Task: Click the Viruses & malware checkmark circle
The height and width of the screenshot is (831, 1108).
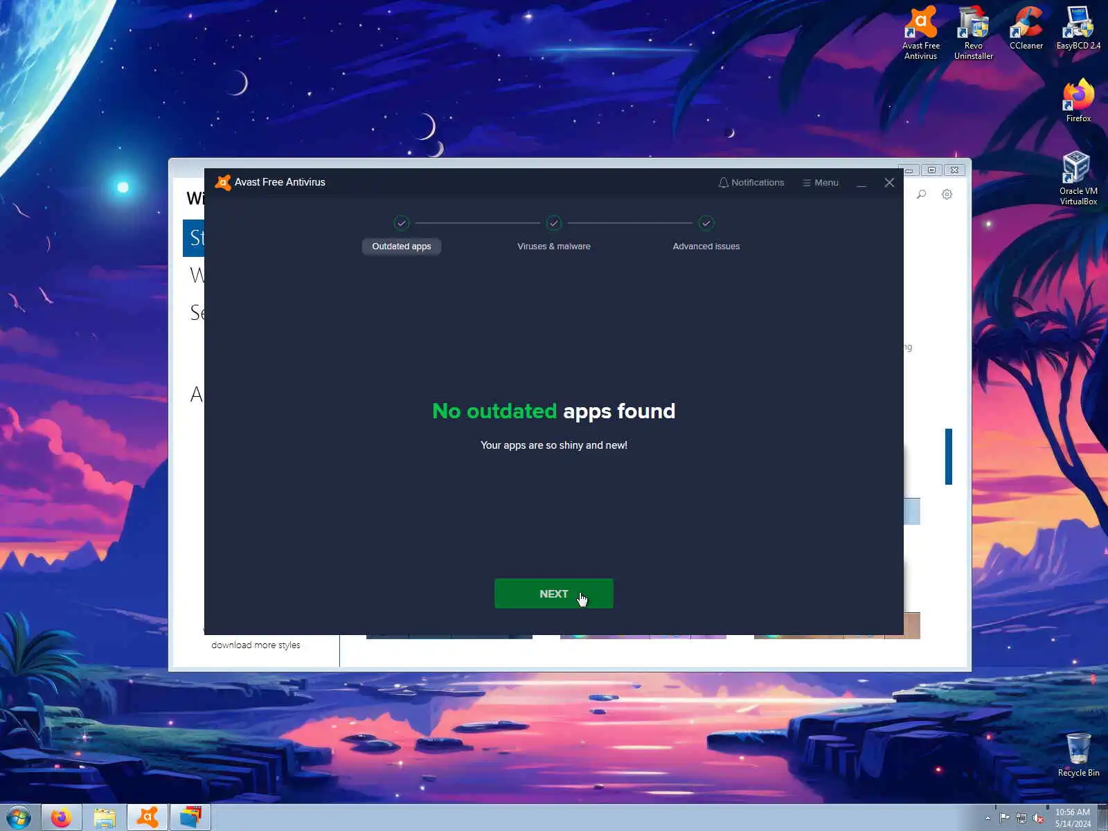Action: pyautogui.click(x=554, y=223)
